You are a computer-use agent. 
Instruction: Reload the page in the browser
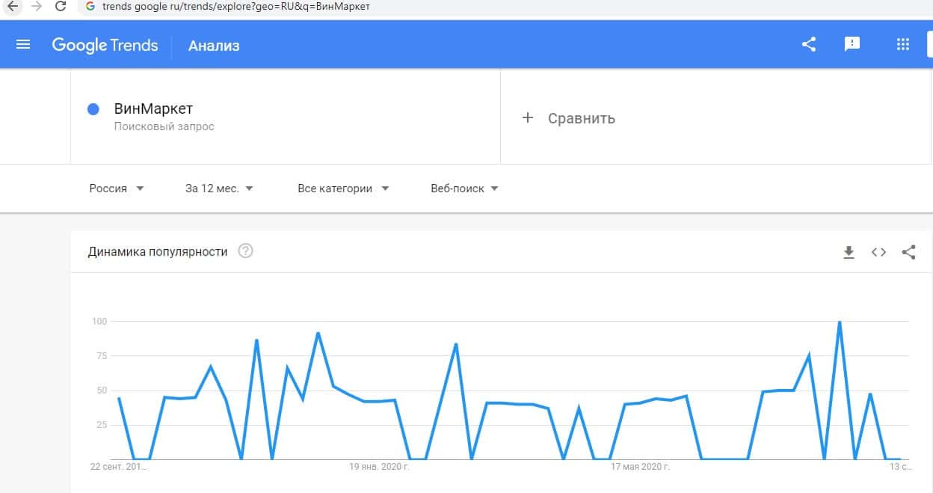[x=61, y=7]
